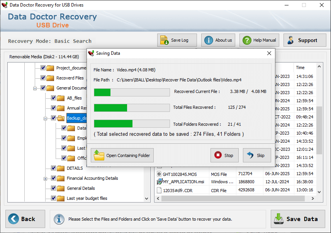Image resolution: width=331 pixels, height=233 pixels.
Task: Select the Backup_data tree item
Action: pos(76,118)
